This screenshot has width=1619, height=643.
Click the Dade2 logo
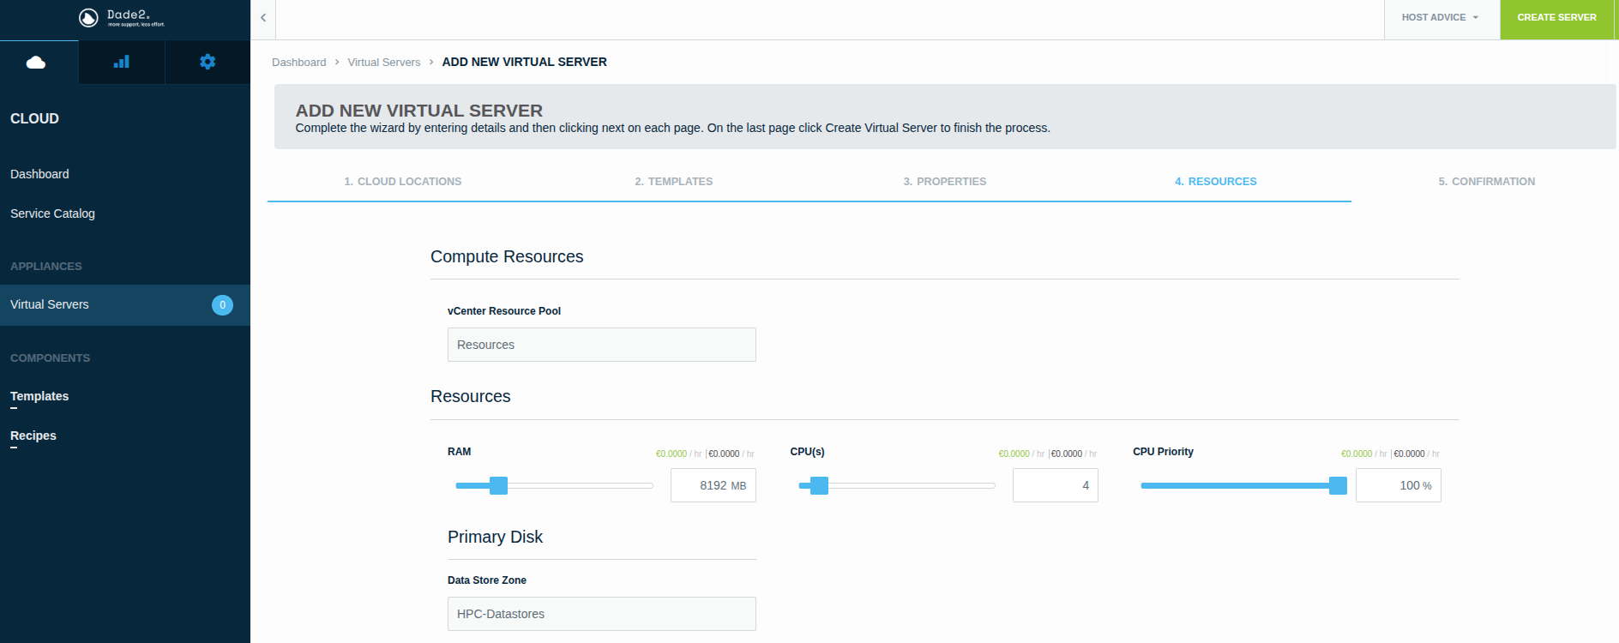tap(122, 18)
